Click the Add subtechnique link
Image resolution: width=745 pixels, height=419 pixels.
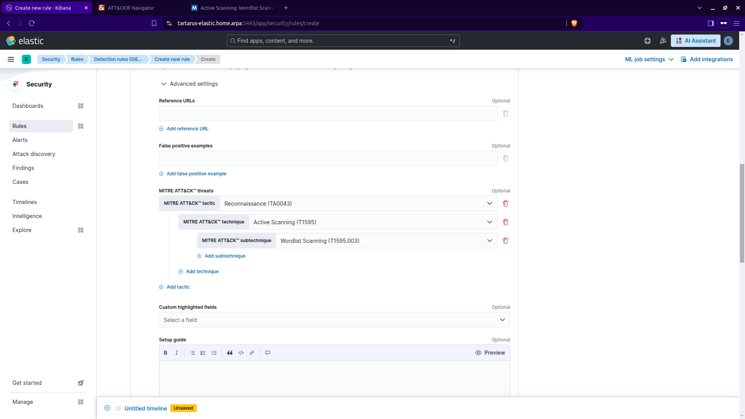[225, 256]
